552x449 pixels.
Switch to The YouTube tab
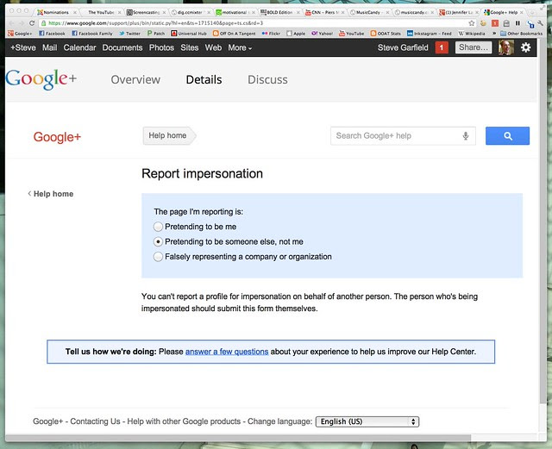click(x=101, y=12)
